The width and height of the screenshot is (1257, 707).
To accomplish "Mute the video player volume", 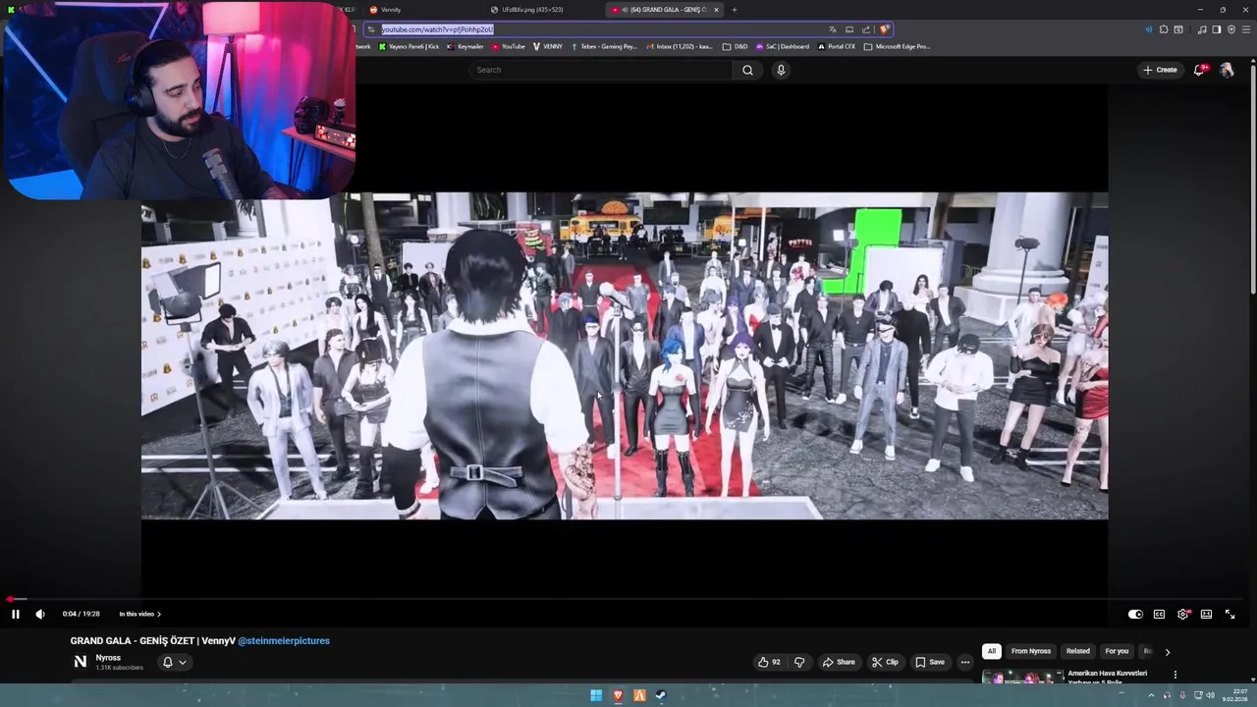I will [40, 614].
